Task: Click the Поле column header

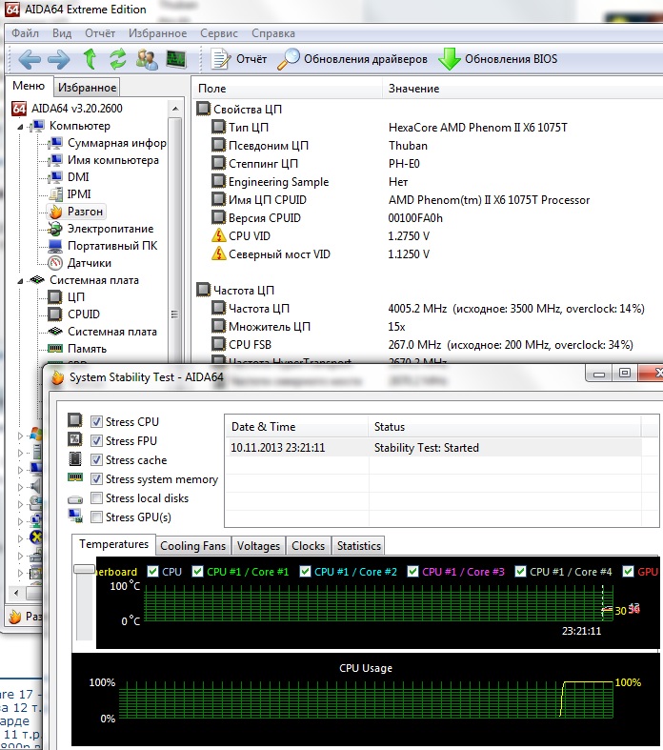Action: coord(287,89)
